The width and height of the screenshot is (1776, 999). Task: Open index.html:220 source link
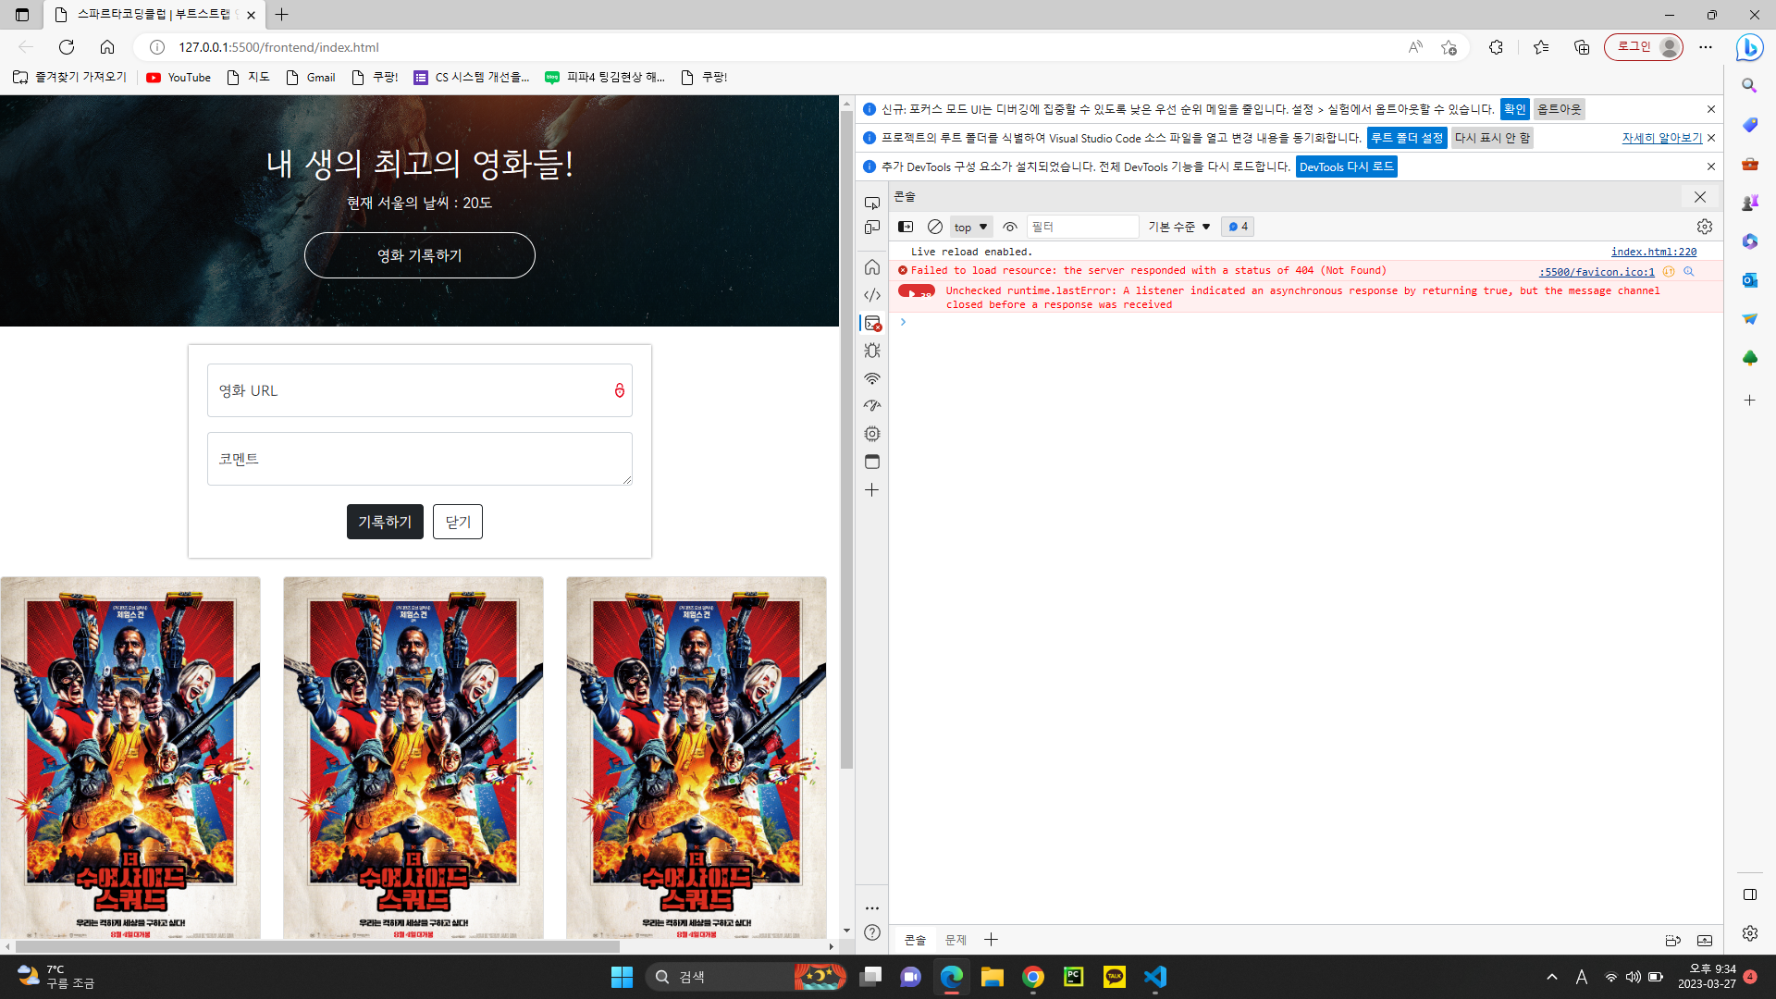coord(1653,252)
